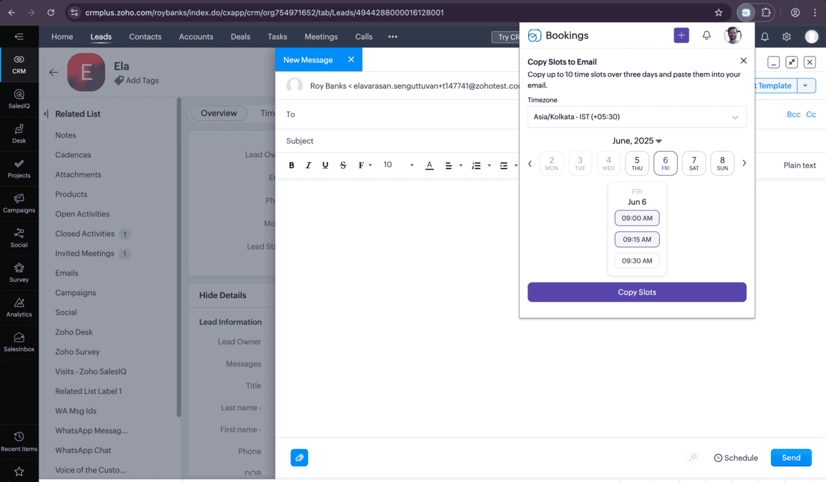Switch editor to Plain text
Image resolution: width=826 pixels, height=482 pixels.
(799, 165)
